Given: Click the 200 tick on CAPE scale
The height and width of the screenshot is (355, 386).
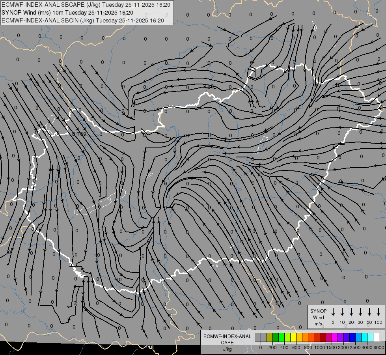Looking at the screenshot, I should point(272,348).
